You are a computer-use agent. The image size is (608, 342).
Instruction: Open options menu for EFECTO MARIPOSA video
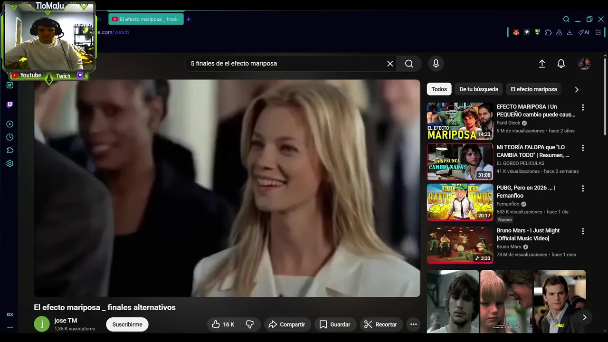point(583,107)
